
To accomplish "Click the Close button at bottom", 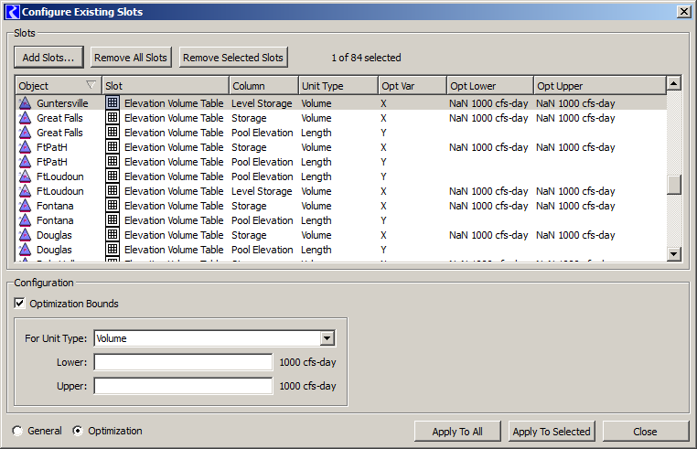I will [x=645, y=432].
